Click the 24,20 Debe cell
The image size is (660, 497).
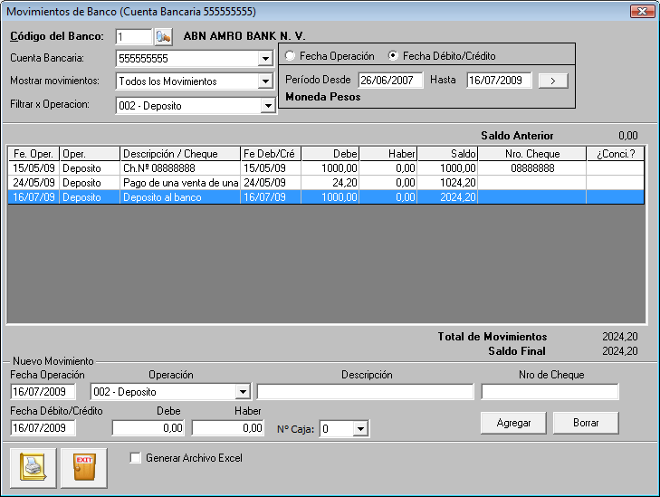point(330,183)
